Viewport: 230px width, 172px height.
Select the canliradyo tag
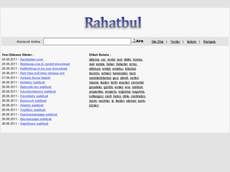(x=138, y=96)
